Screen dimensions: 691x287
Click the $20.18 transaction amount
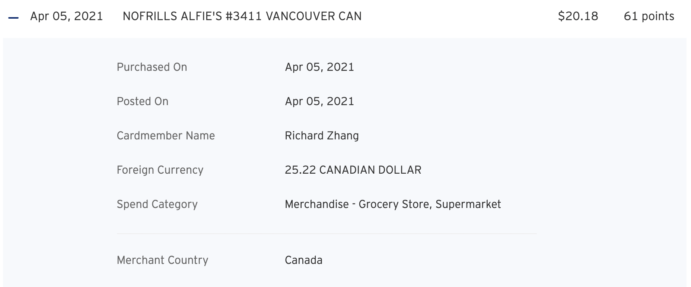(578, 16)
